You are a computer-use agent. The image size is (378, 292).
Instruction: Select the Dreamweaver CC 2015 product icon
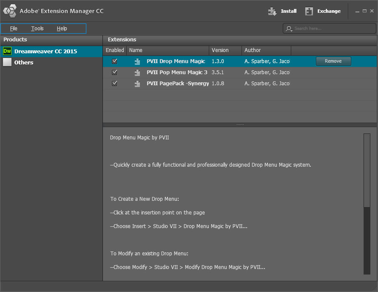point(7,51)
